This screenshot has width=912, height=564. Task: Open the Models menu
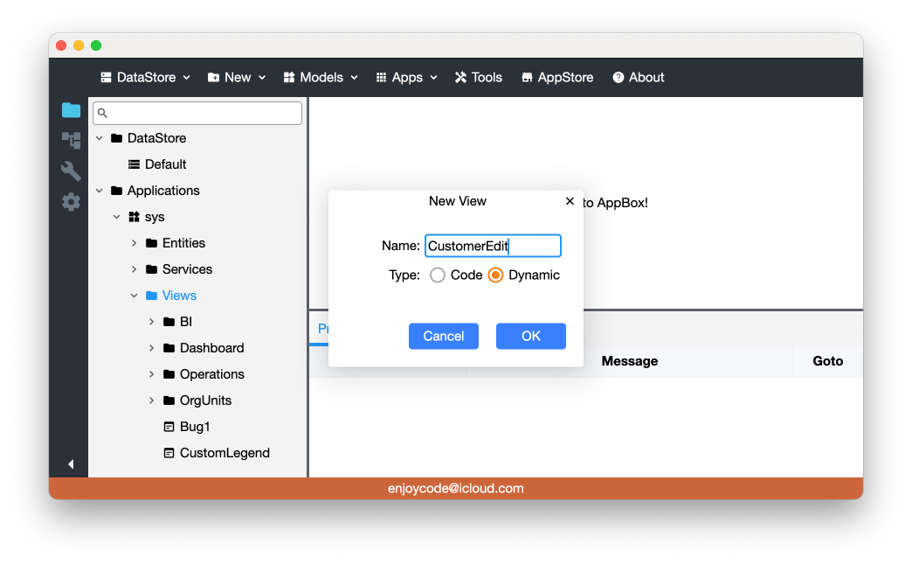coord(321,78)
